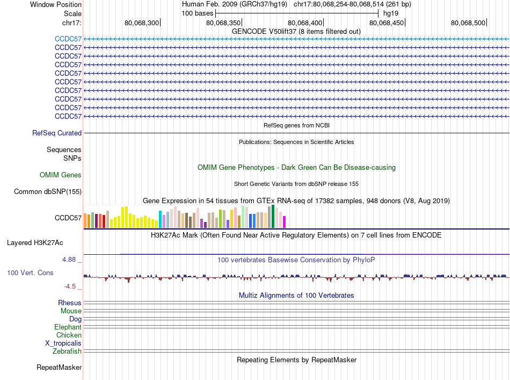Screen dimensions: 510x380
Task: Select the Elephant alignment row label
Action: coord(68,327)
